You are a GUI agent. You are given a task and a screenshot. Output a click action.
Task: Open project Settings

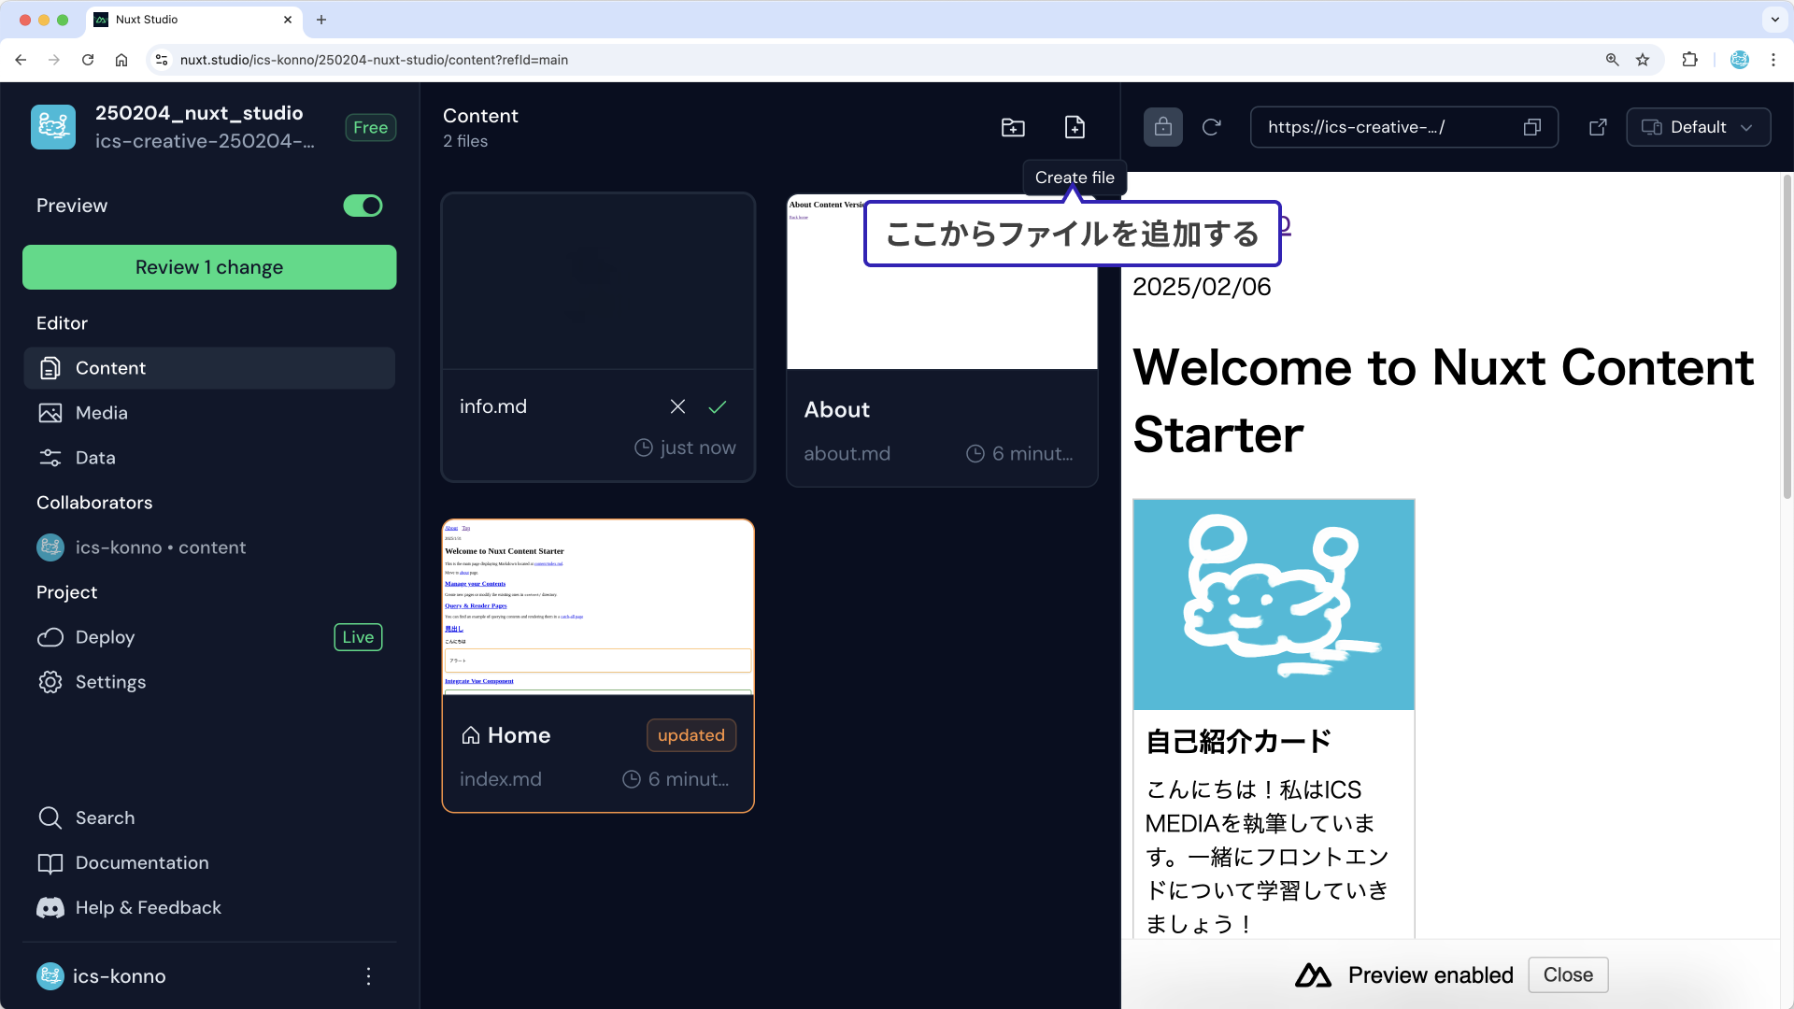pyautogui.click(x=209, y=682)
